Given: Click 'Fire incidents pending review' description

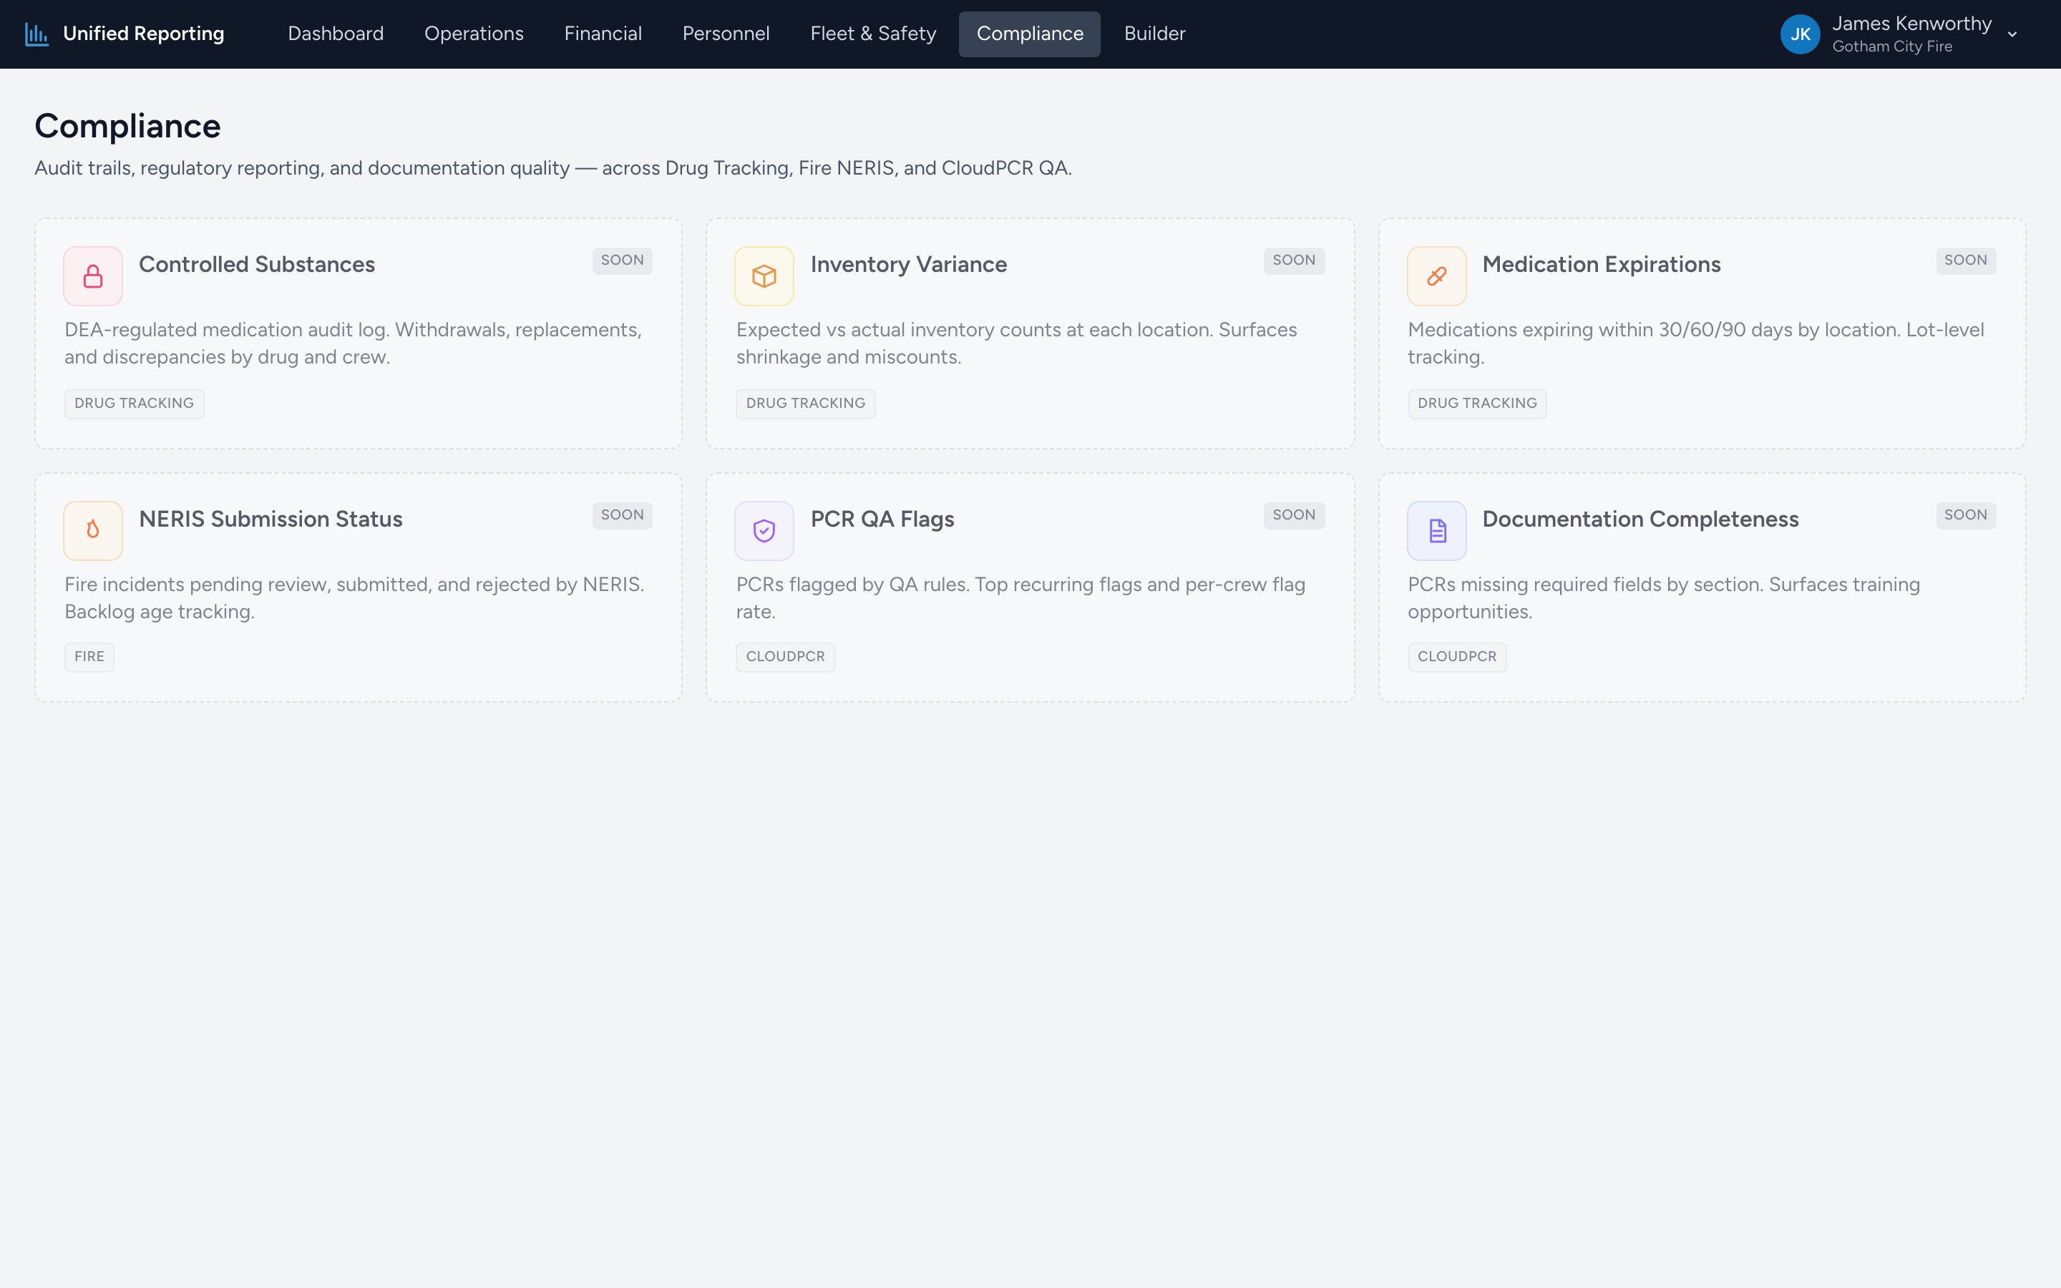Looking at the screenshot, I should click(x=354, y=598).
